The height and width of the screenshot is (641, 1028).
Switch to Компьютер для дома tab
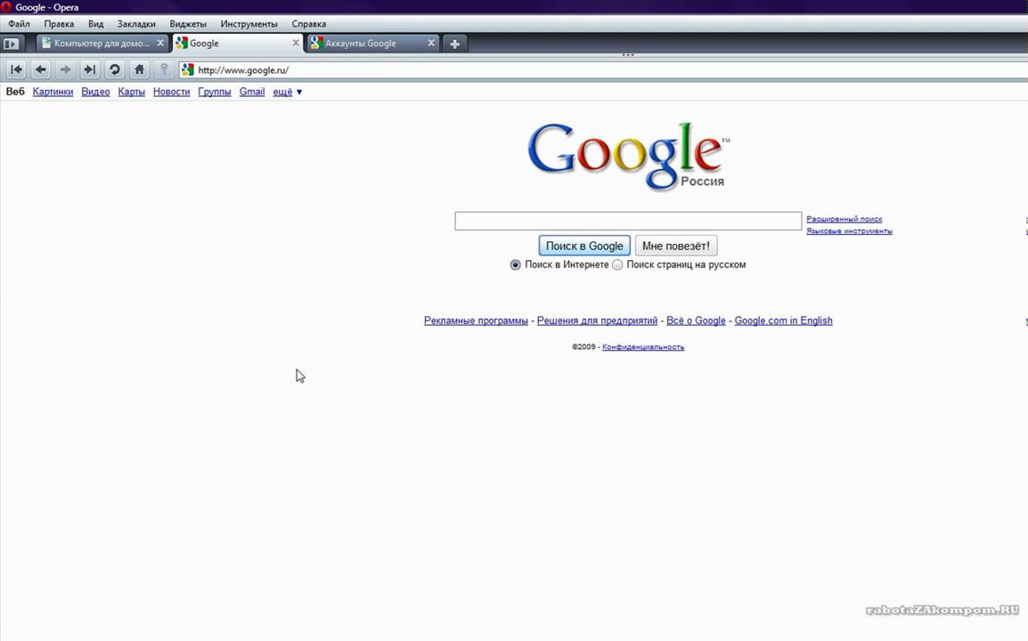[x=102, y=44]
